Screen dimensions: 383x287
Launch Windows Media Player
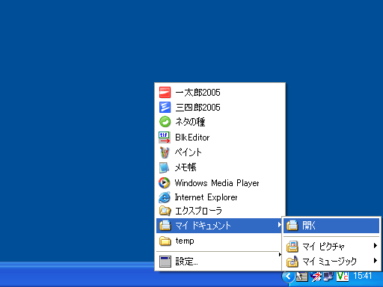(219, 182)
